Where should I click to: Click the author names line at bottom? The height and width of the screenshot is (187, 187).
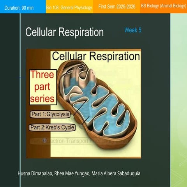pyautogui.click(x=79, y=173)
